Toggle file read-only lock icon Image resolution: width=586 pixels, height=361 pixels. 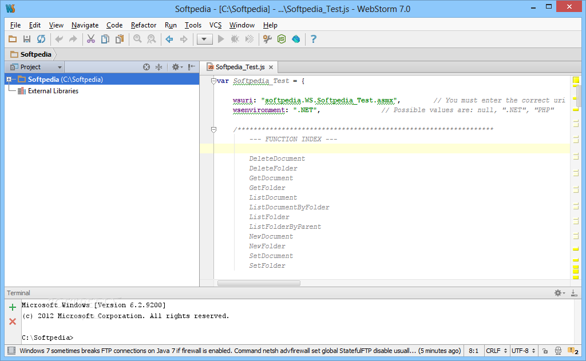point(545,351)
